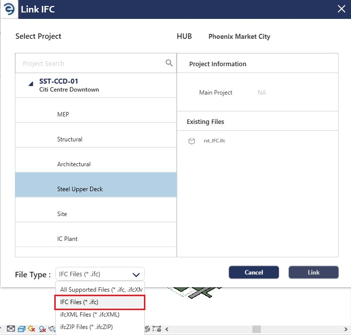
Task: Click the Main Project NA value
Action: tap(262, 93)
